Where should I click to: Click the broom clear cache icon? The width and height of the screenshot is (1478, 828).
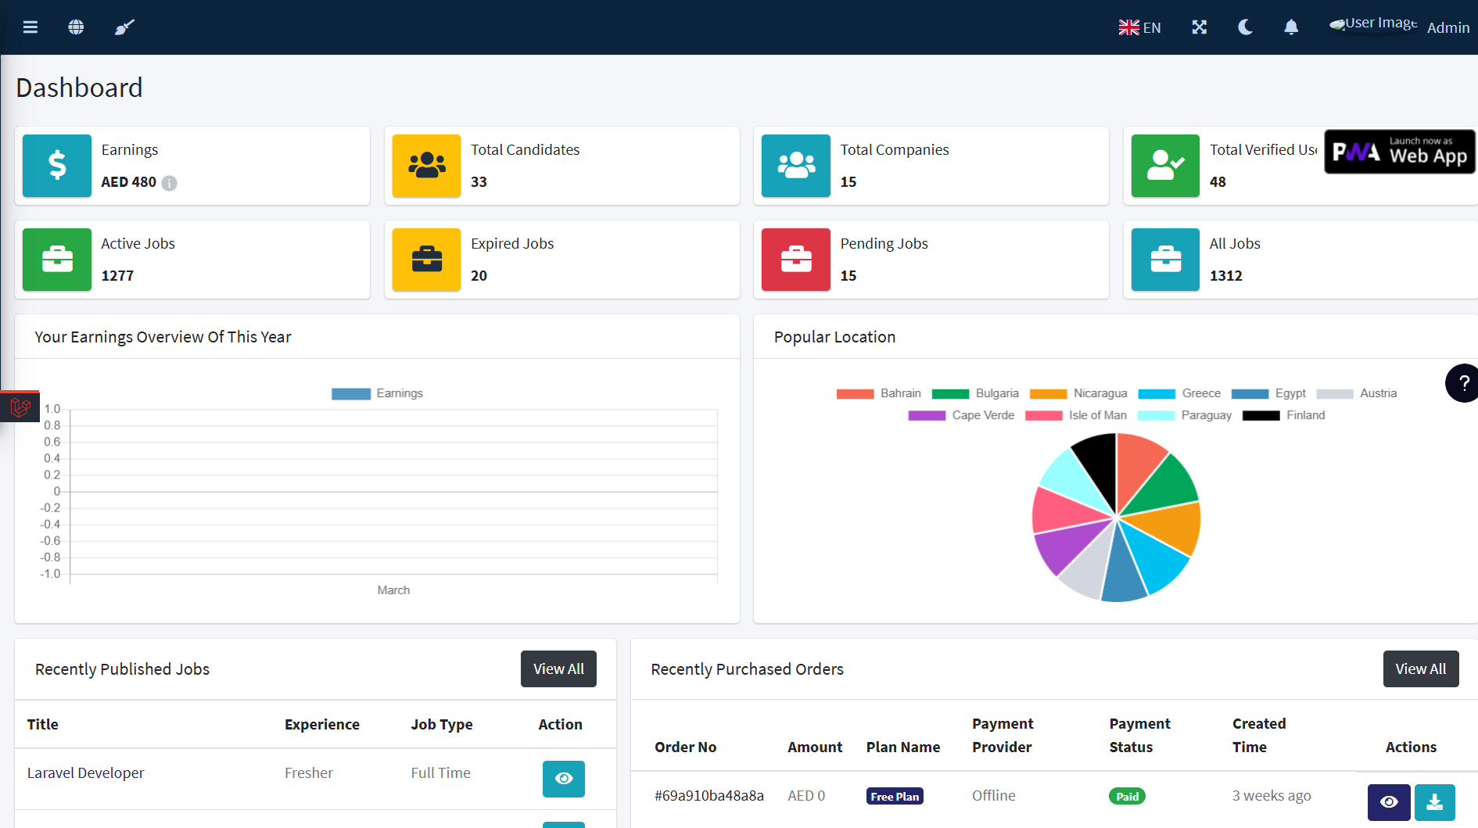[x=124, y=27]
